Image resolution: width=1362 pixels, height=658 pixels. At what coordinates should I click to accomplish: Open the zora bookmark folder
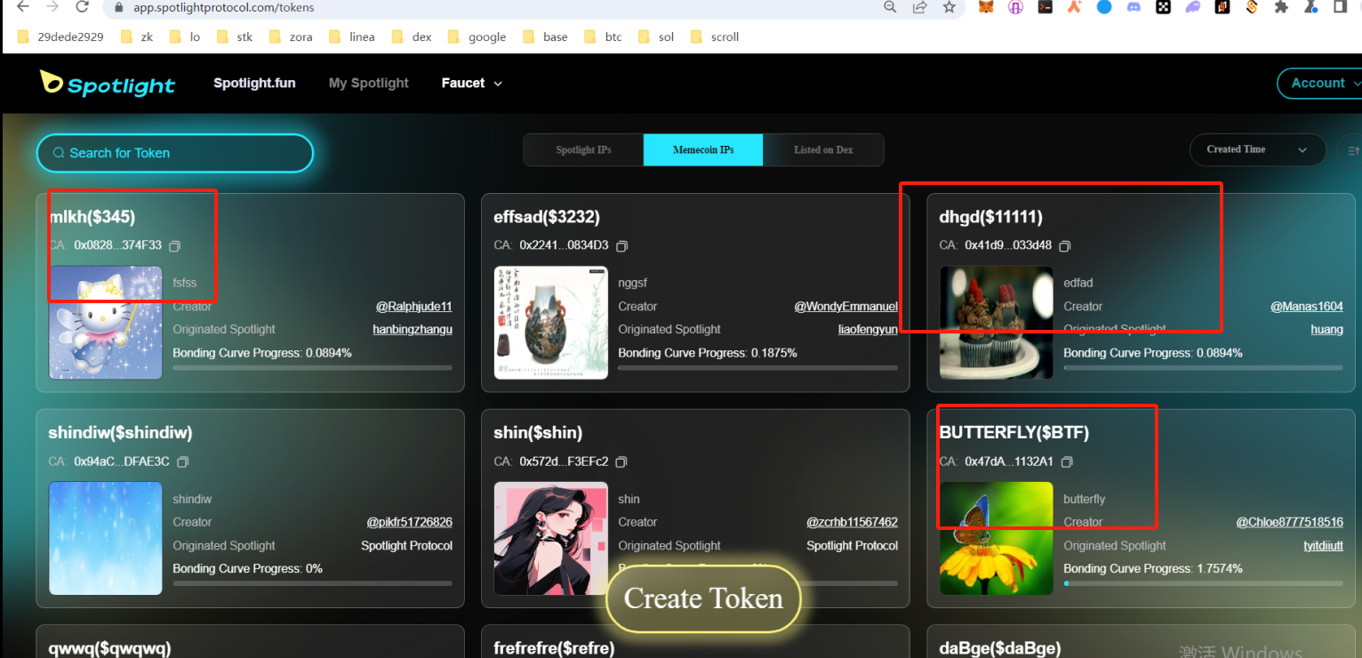(291, 36)
